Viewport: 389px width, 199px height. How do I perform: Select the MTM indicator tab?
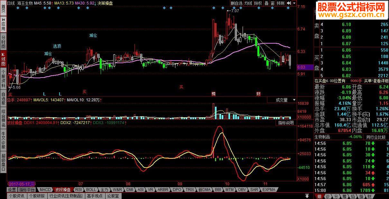(229, 190)
